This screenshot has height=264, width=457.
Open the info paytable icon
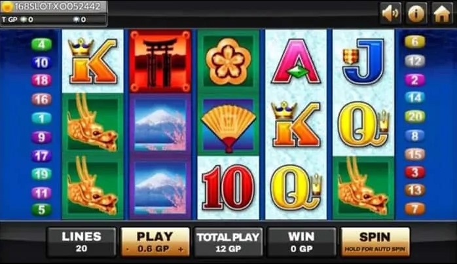416,13
